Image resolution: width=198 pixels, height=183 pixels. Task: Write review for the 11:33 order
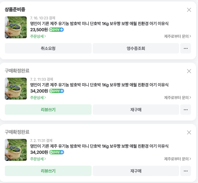48,110
